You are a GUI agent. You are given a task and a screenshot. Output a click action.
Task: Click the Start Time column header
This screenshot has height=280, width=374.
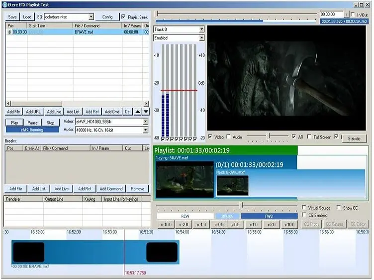point(37,25)
